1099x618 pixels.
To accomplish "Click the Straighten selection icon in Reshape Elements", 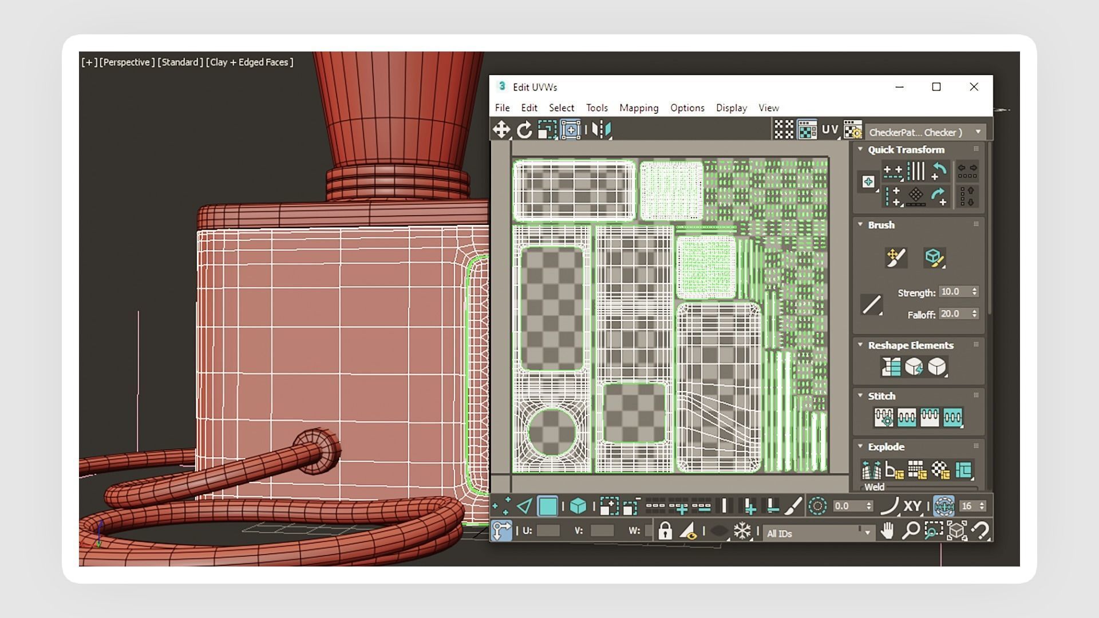I will pos(891,367).
